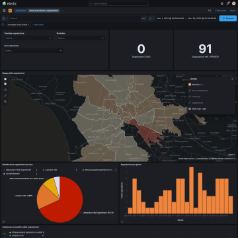This screenshot has width=238, height=238.
Task: Expand the Lampioni rotti legend chevron
Action: coord(77,170)
